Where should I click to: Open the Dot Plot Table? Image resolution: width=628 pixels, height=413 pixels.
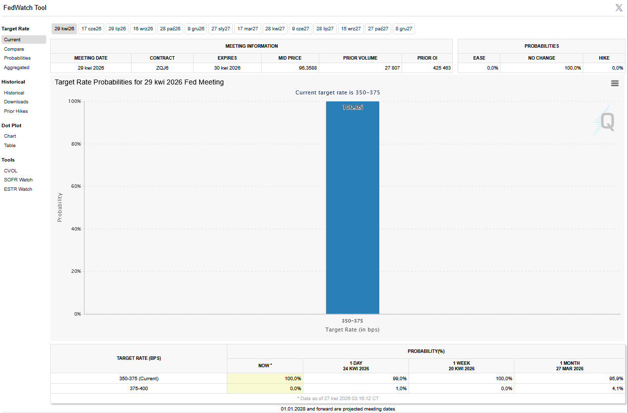[10, 146]
